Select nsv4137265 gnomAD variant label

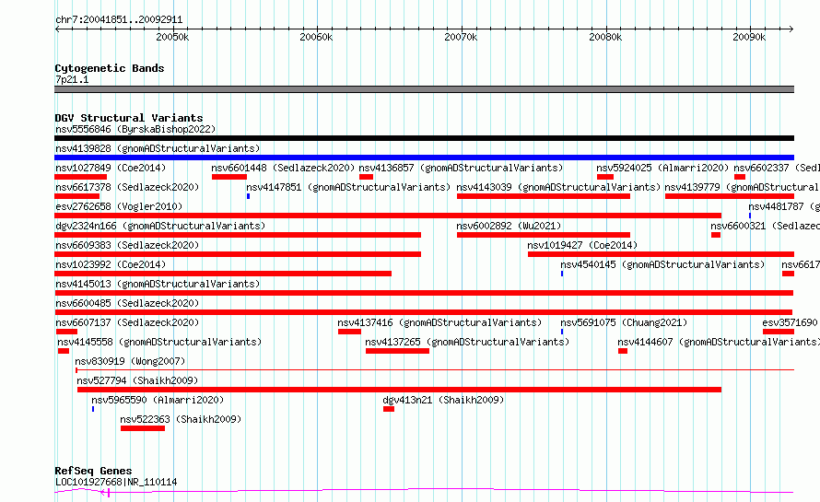pos(467,342)
